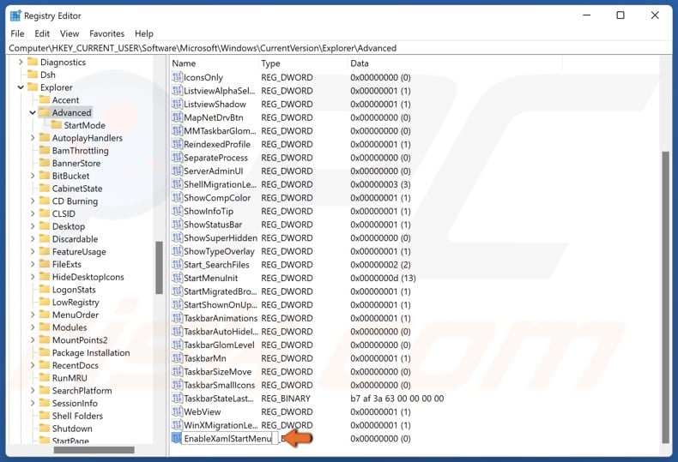Viewport: 678px width, 462px height.
Task: Click the WebView value's DWORD icon
Action: coord(177,412)
